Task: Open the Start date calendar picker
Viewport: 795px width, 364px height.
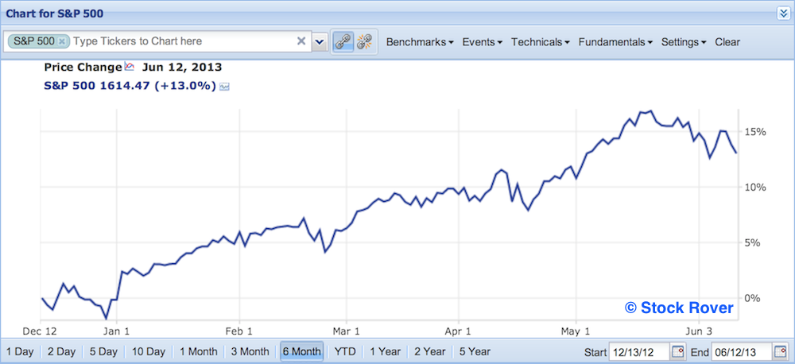Action: click(x=677, y=351)
